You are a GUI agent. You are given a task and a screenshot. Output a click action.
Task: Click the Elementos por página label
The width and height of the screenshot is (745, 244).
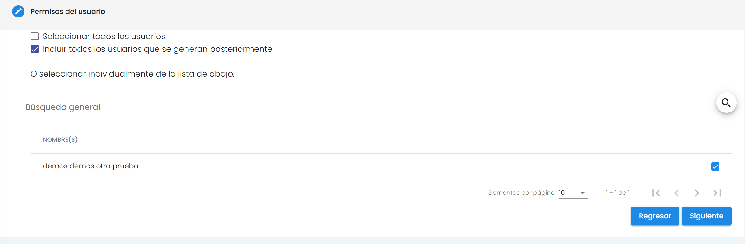521,193
